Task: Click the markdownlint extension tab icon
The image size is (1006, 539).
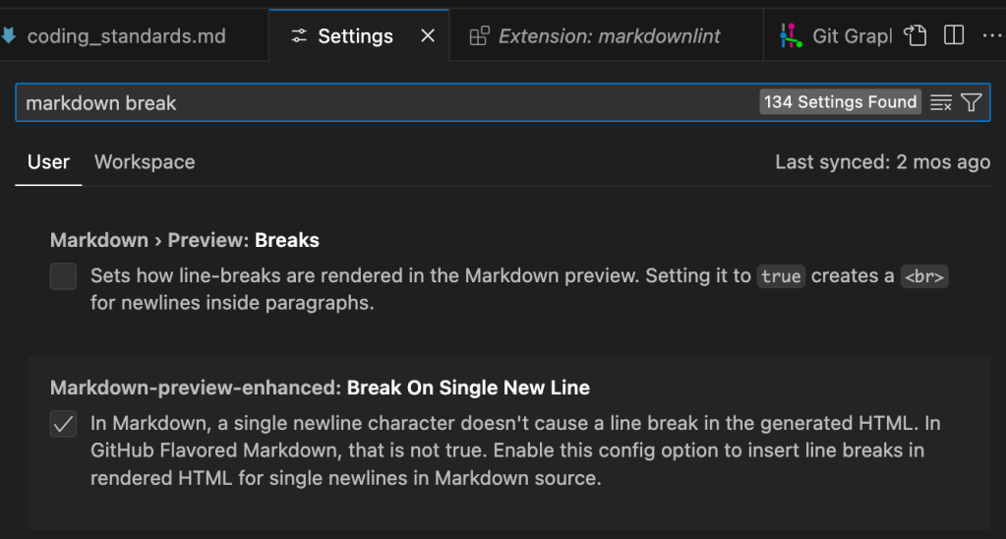Action: point(479,36)
